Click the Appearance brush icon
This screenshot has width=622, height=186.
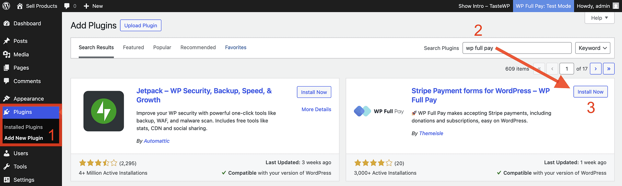[6, 99]
